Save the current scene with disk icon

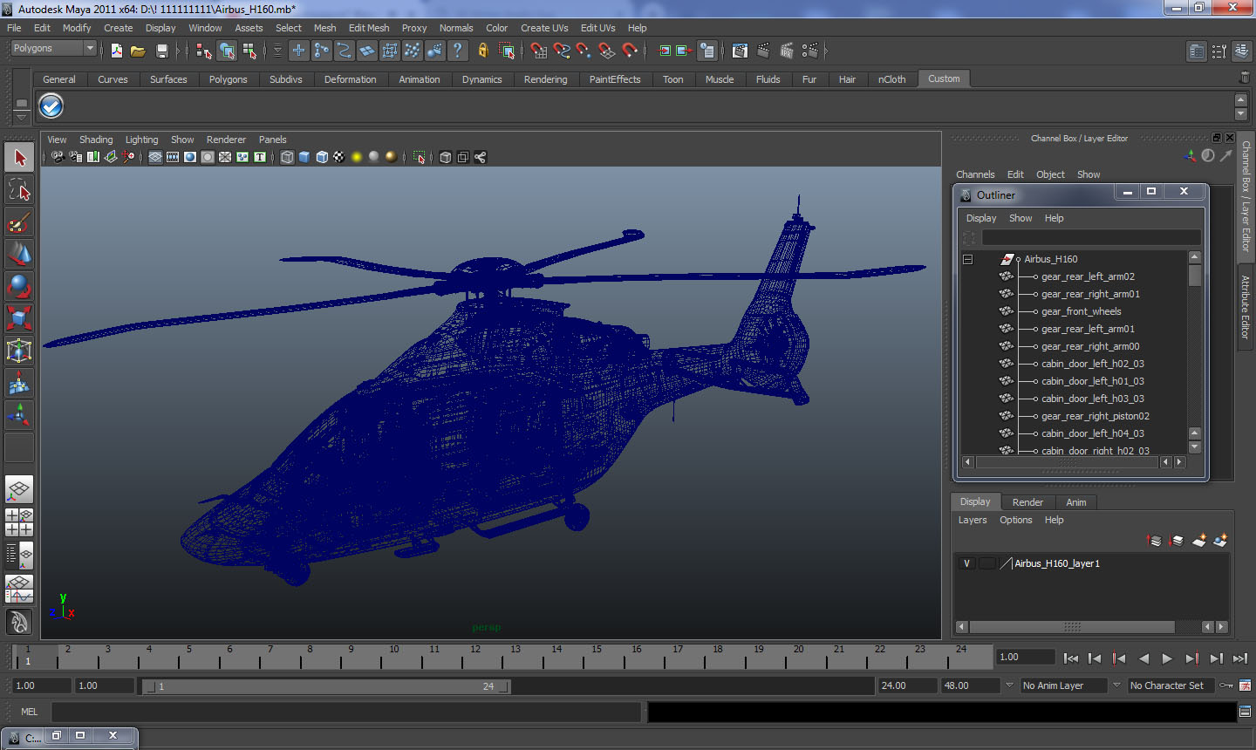pos(161,51)
